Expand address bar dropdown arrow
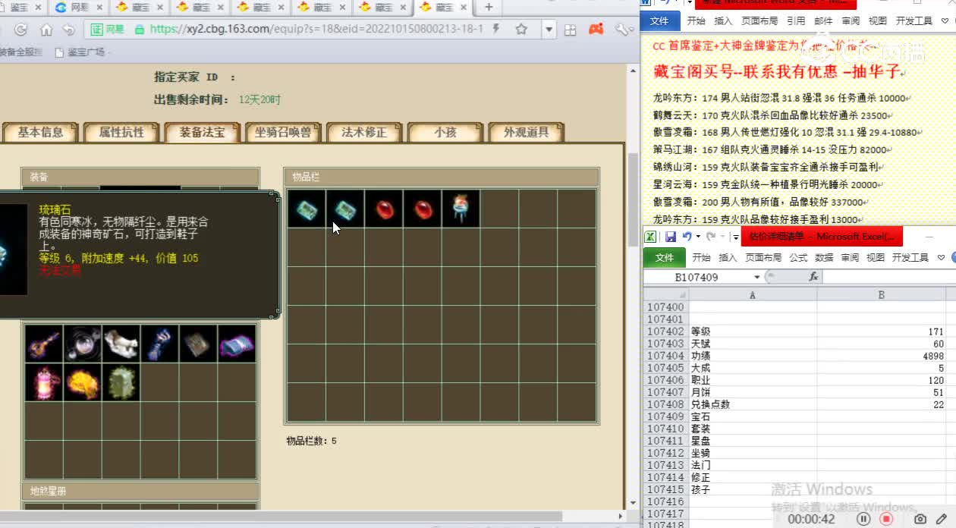 549,30
